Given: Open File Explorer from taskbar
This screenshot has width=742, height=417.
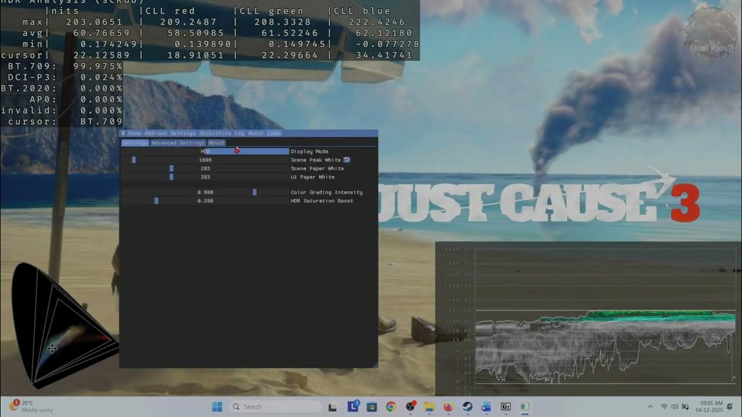Looking at the screenshot, I should pyautogui.click(x=429, y=407).
